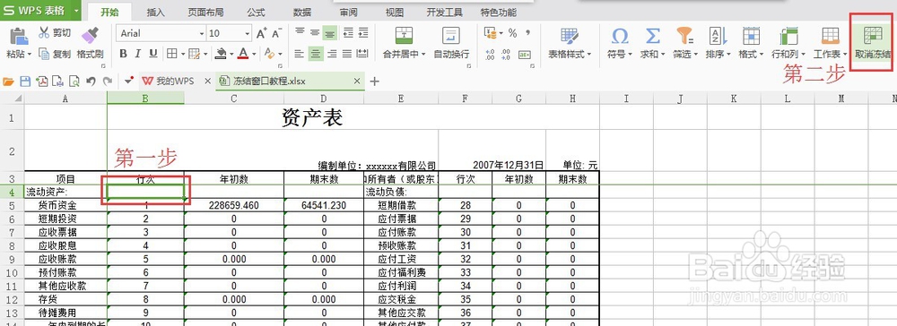897x326 pixels.
Task: Open the Review (审阅) tab
Action: pyautogui.click(x=348, y=12)
